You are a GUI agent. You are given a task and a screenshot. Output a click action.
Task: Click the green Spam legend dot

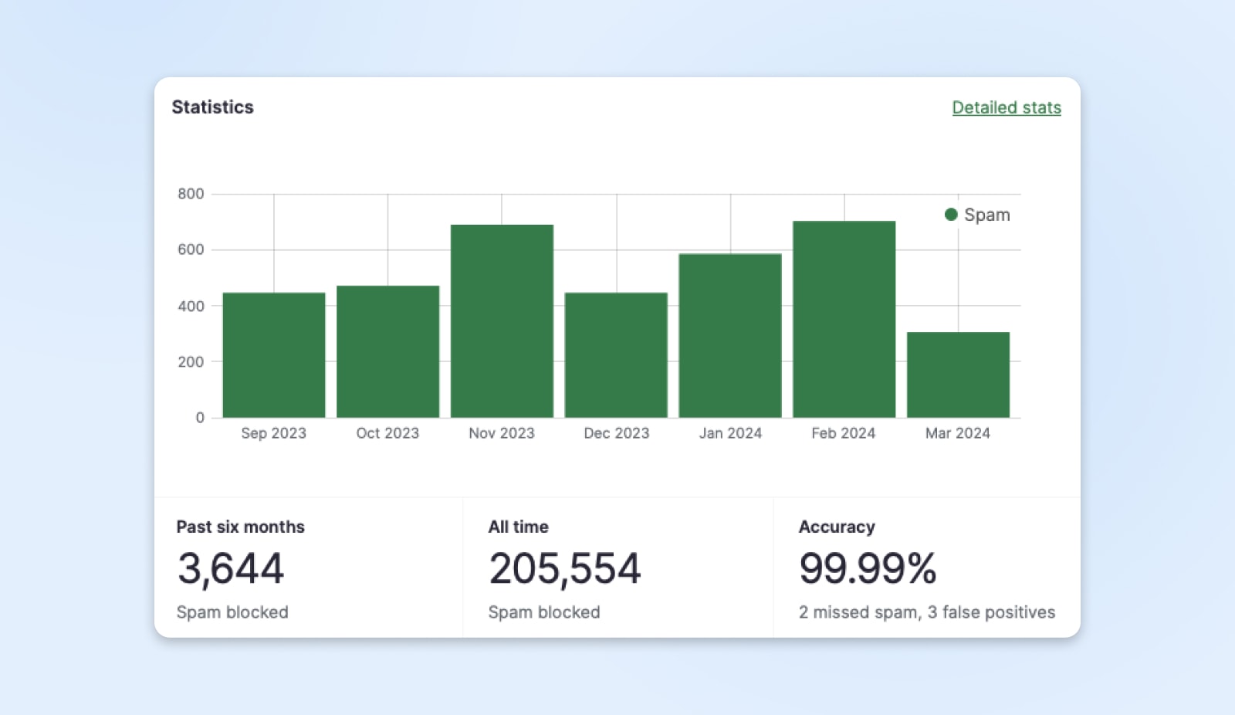951,215
